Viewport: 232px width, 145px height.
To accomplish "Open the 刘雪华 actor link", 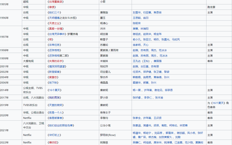I will pyautogui.click(x=137, y=12).
